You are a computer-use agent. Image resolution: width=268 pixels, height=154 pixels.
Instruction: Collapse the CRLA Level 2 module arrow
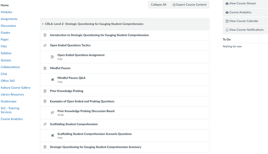43,24
